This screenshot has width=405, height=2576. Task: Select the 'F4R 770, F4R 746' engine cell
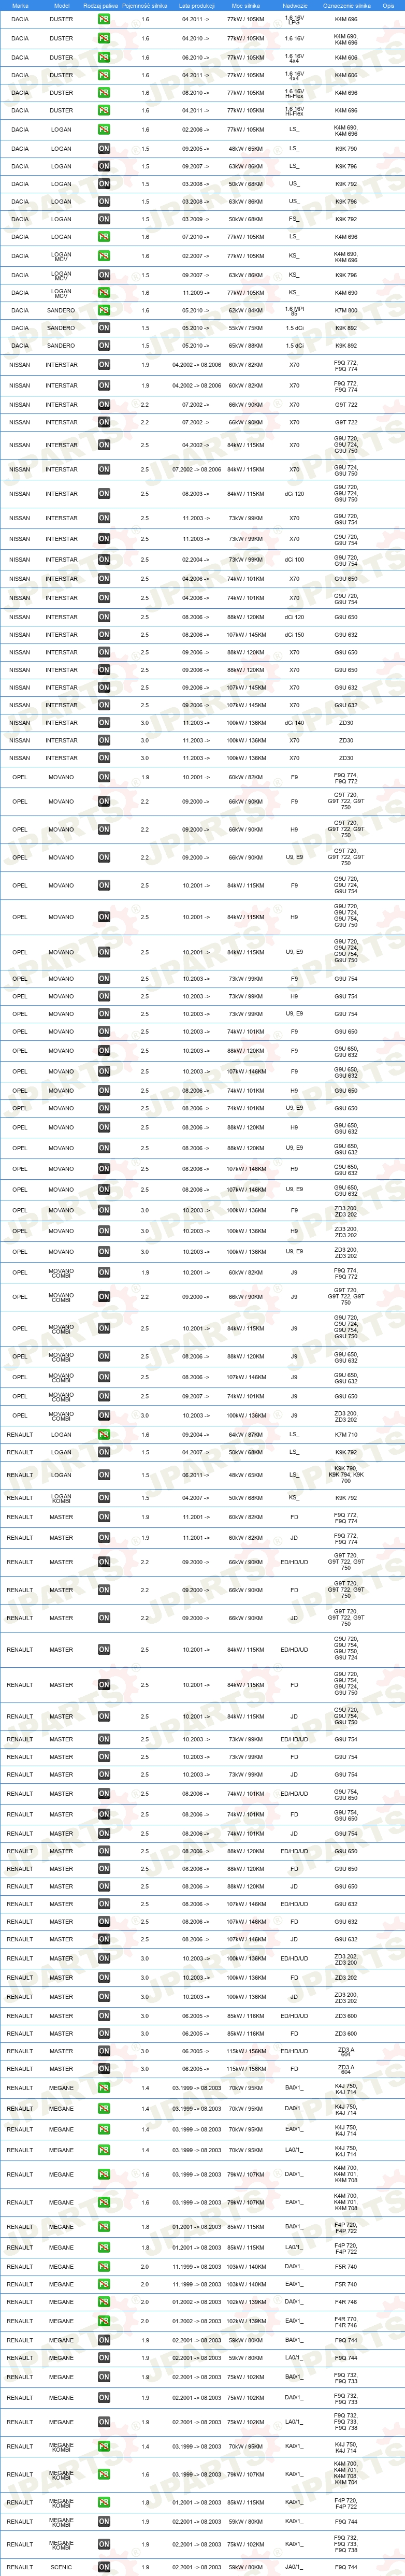pyautogui.click(x=346, y=2321)
